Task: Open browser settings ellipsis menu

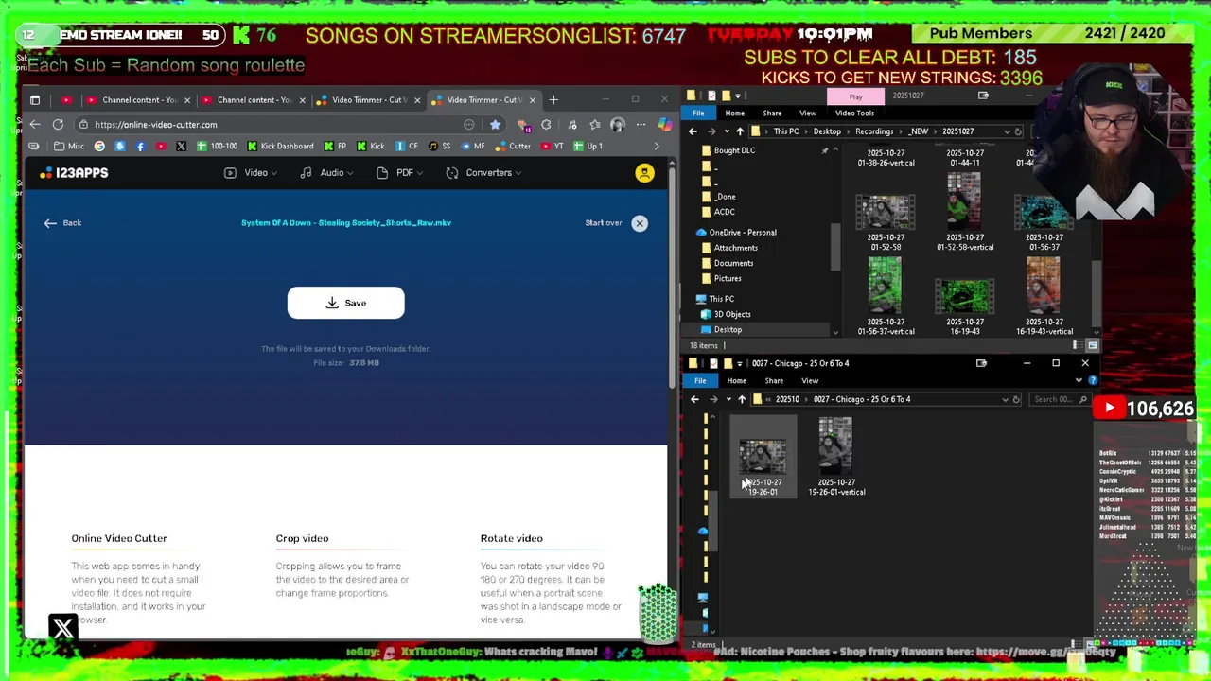Action: point(641,125)
